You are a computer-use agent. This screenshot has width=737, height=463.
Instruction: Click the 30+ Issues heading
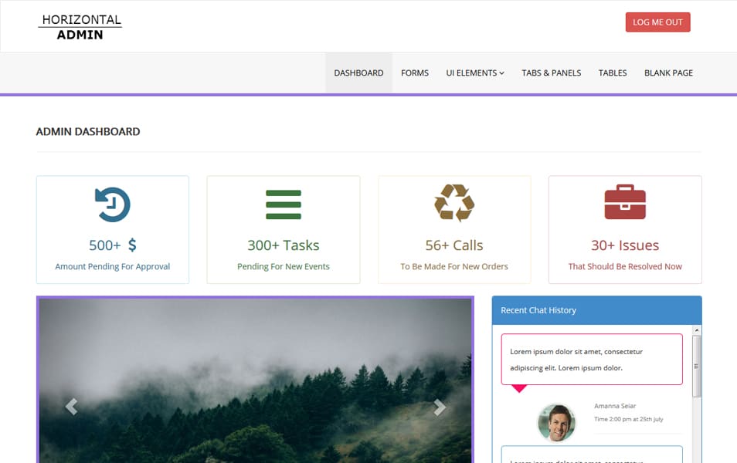(624, 244)
